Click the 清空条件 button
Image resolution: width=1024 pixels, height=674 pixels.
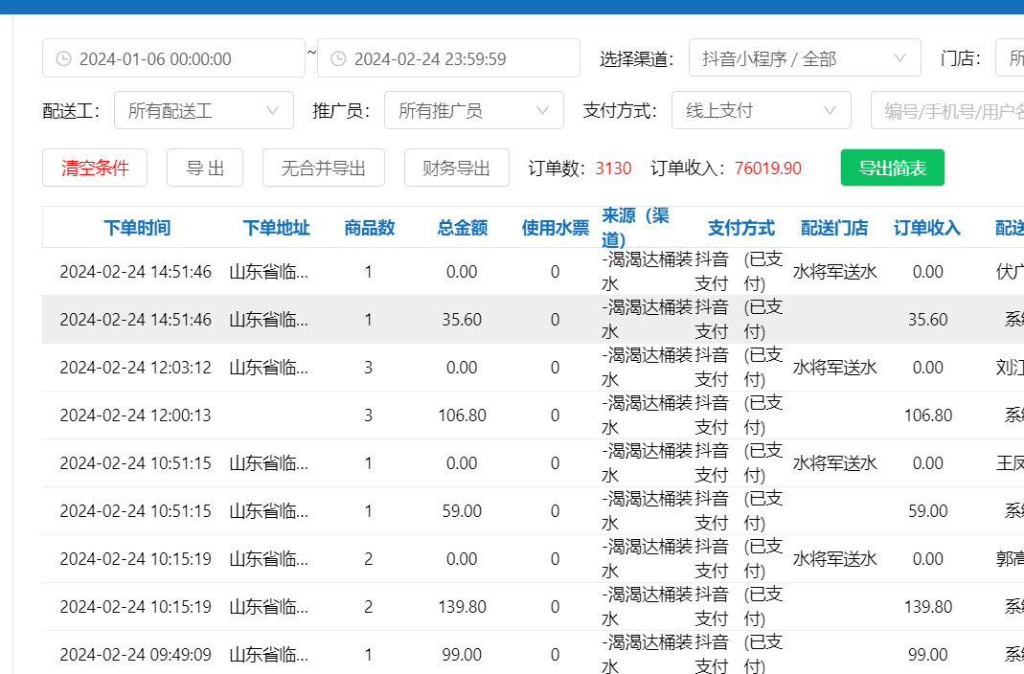coord(95,168)
